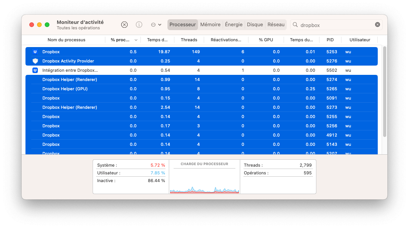Switch to the Processeur tab
Image resolution: width=409 pixels, height=228 pixels.
coord(183,25)
